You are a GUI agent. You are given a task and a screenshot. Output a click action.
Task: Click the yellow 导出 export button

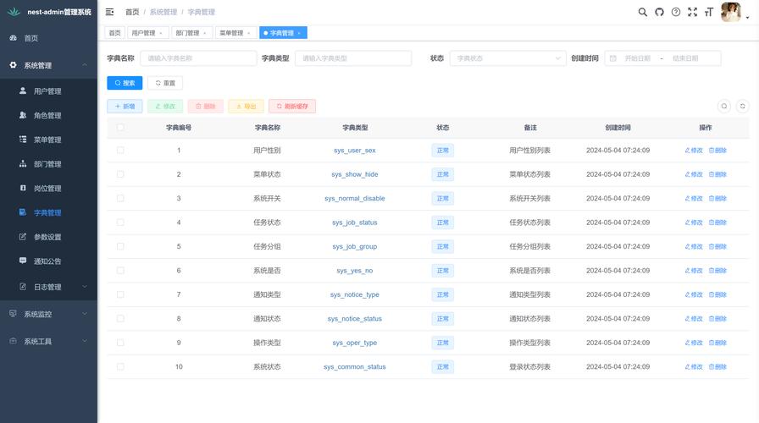click(246, 107)
